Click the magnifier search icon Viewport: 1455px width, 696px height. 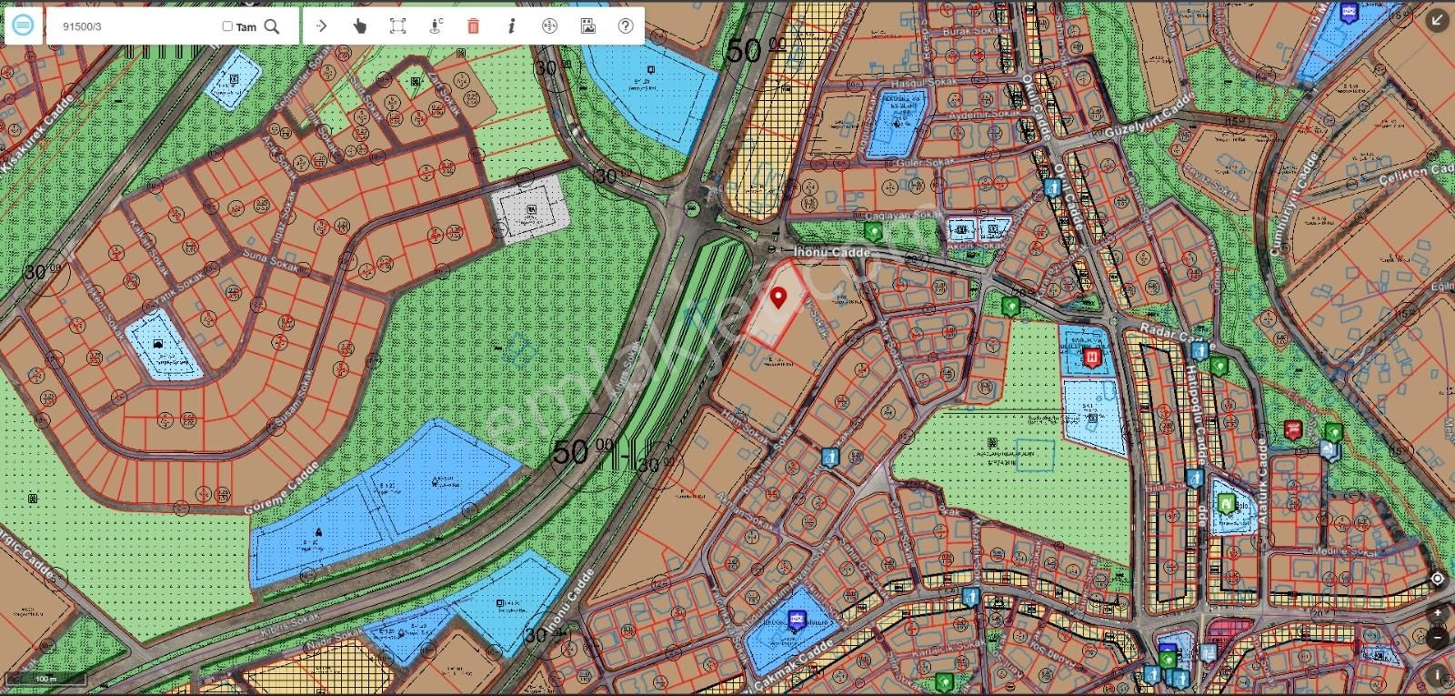[271, 26]
